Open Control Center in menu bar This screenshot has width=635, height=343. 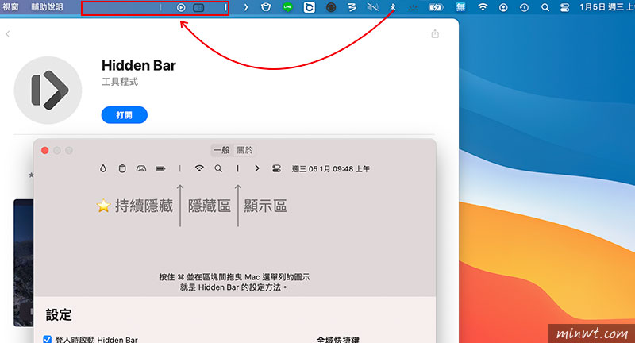pyautogui.click(x=564, y=7)
